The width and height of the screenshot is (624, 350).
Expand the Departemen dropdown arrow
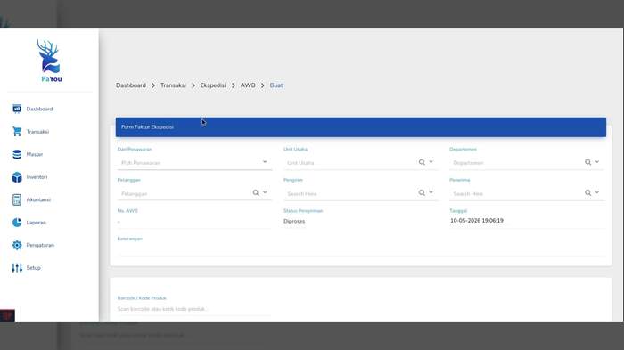[597, 162]
